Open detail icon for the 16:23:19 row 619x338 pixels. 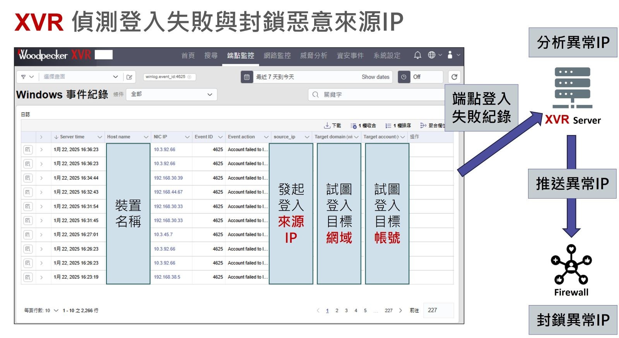tap(28, 277)
